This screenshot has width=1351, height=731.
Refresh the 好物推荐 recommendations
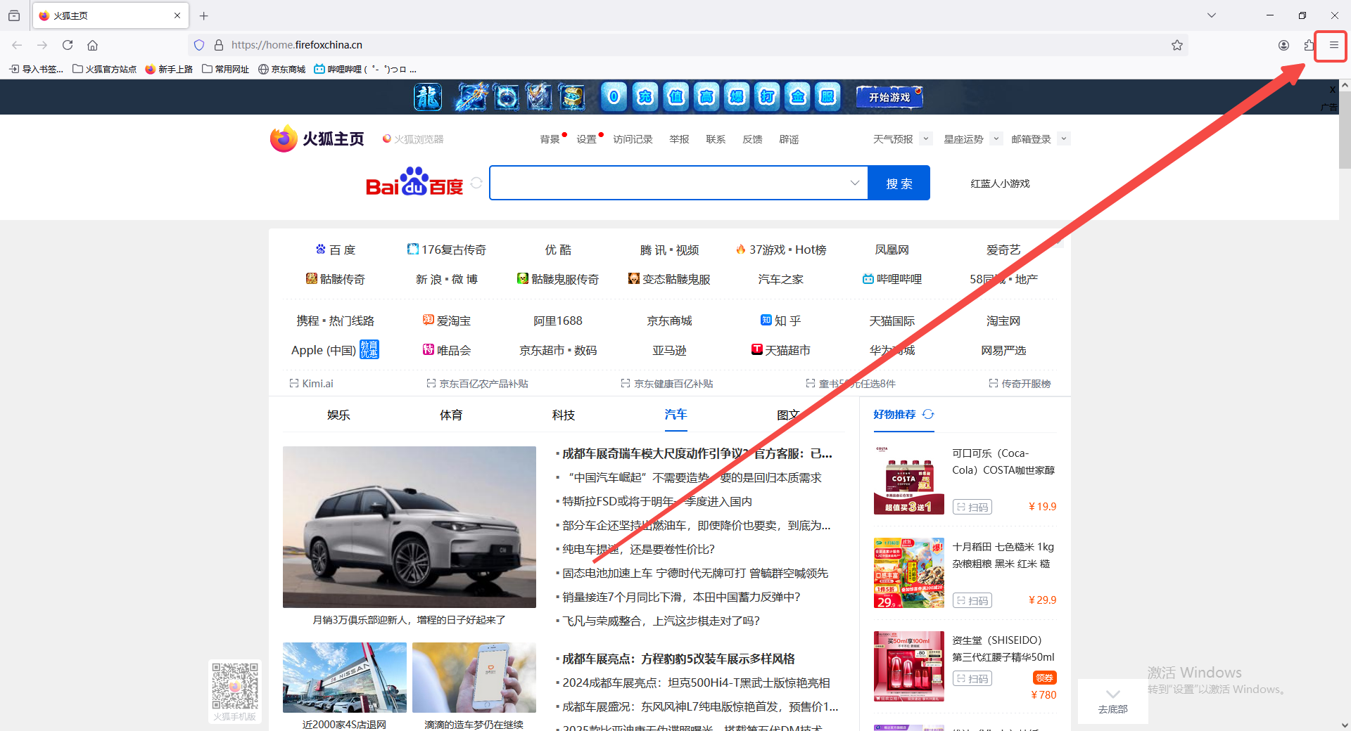(x=928, y=414)
